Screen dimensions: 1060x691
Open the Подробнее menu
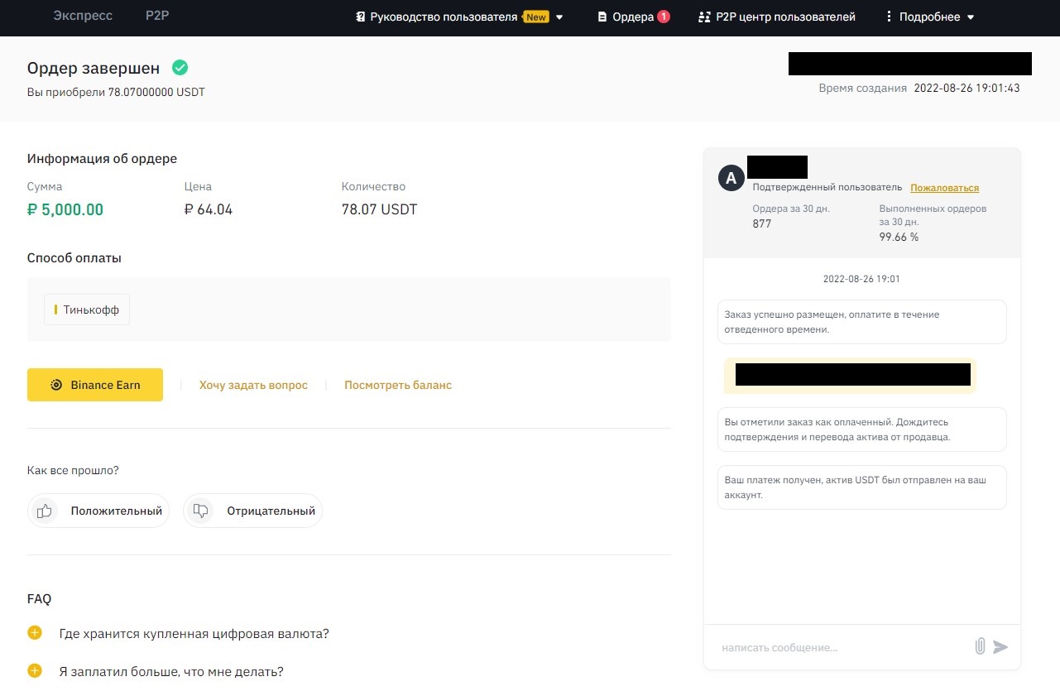click(x=929, y=17)
